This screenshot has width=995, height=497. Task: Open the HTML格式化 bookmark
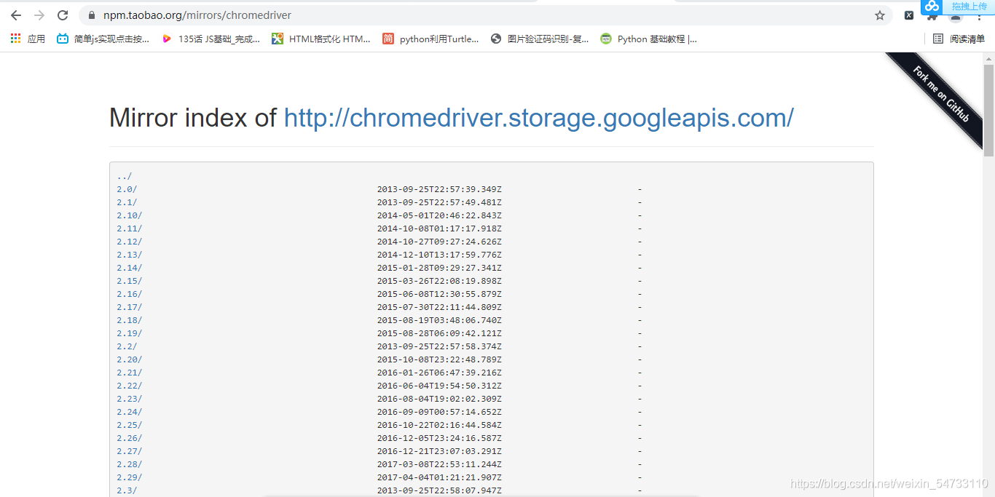pyautogui.click(x=321, y=39)
